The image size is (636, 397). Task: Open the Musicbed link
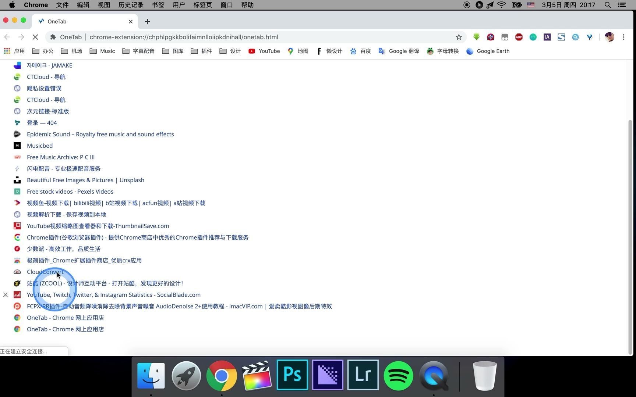(39, 146)
